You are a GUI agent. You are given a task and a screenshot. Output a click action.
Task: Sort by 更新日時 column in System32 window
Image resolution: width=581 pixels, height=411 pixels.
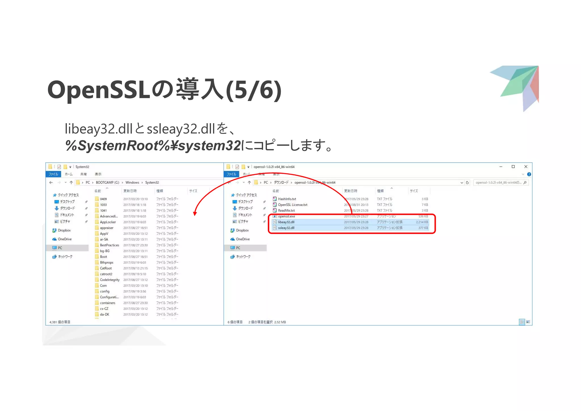[130, 191]
